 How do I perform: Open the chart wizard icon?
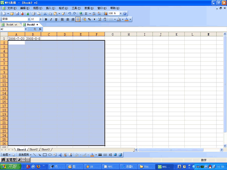(x=105, y=14)
